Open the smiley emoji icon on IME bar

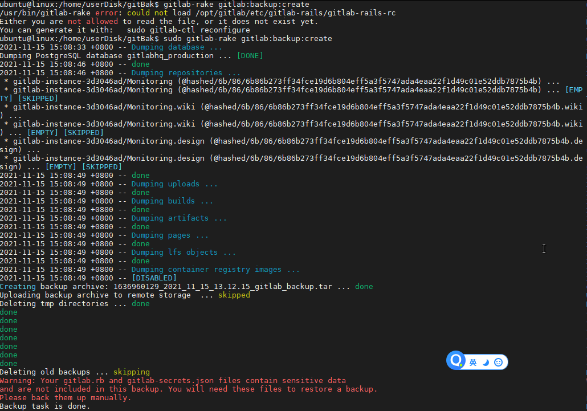click(x=498, y=363)
